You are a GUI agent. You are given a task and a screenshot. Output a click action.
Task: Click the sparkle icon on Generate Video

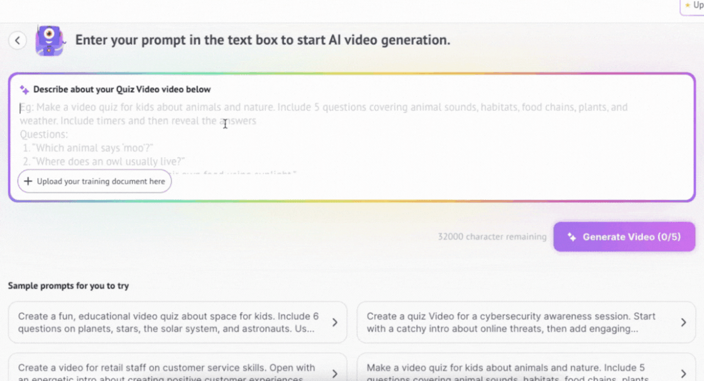pos(571,237)
